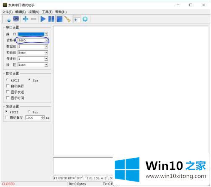The image size is (211, 187).
Task: Close the serial assistant window
Action: click(x=203, y=5)
